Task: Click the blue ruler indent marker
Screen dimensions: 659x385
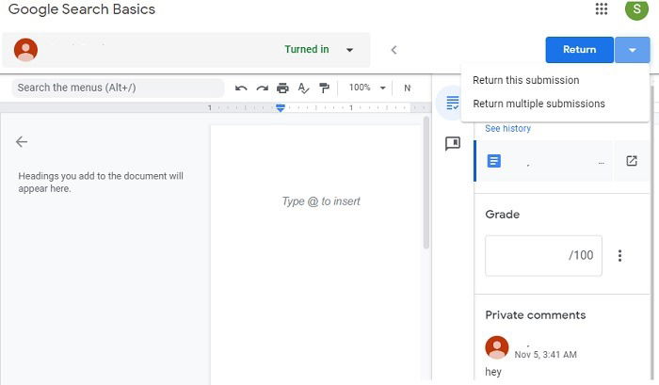Action: (281, 108)
